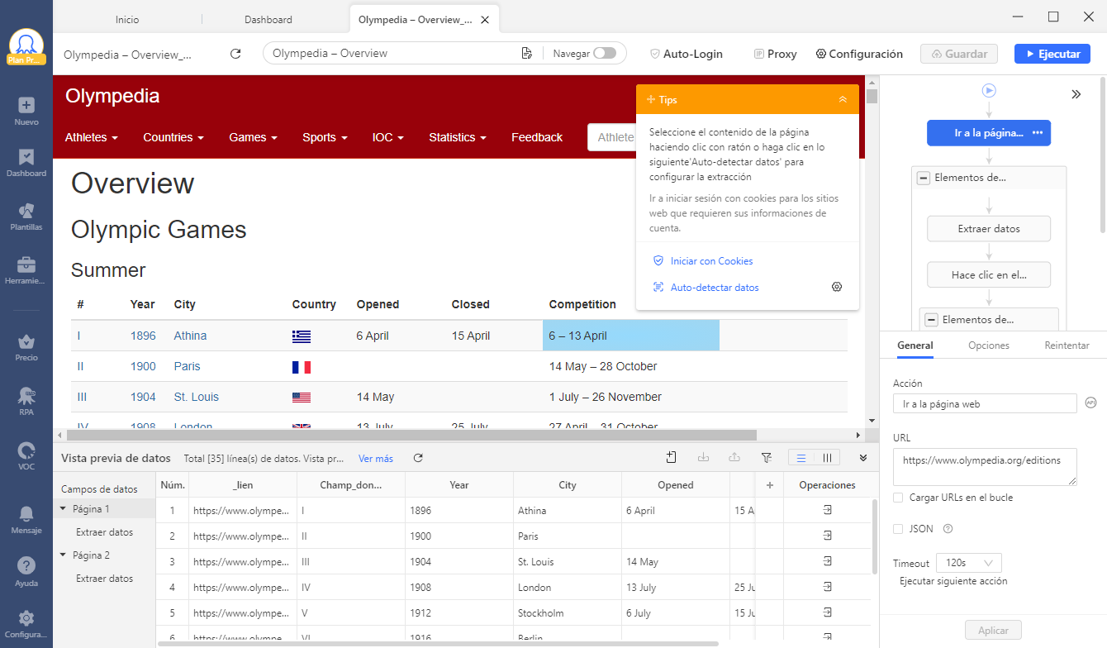Open Mensaje bell notifications

26,514
